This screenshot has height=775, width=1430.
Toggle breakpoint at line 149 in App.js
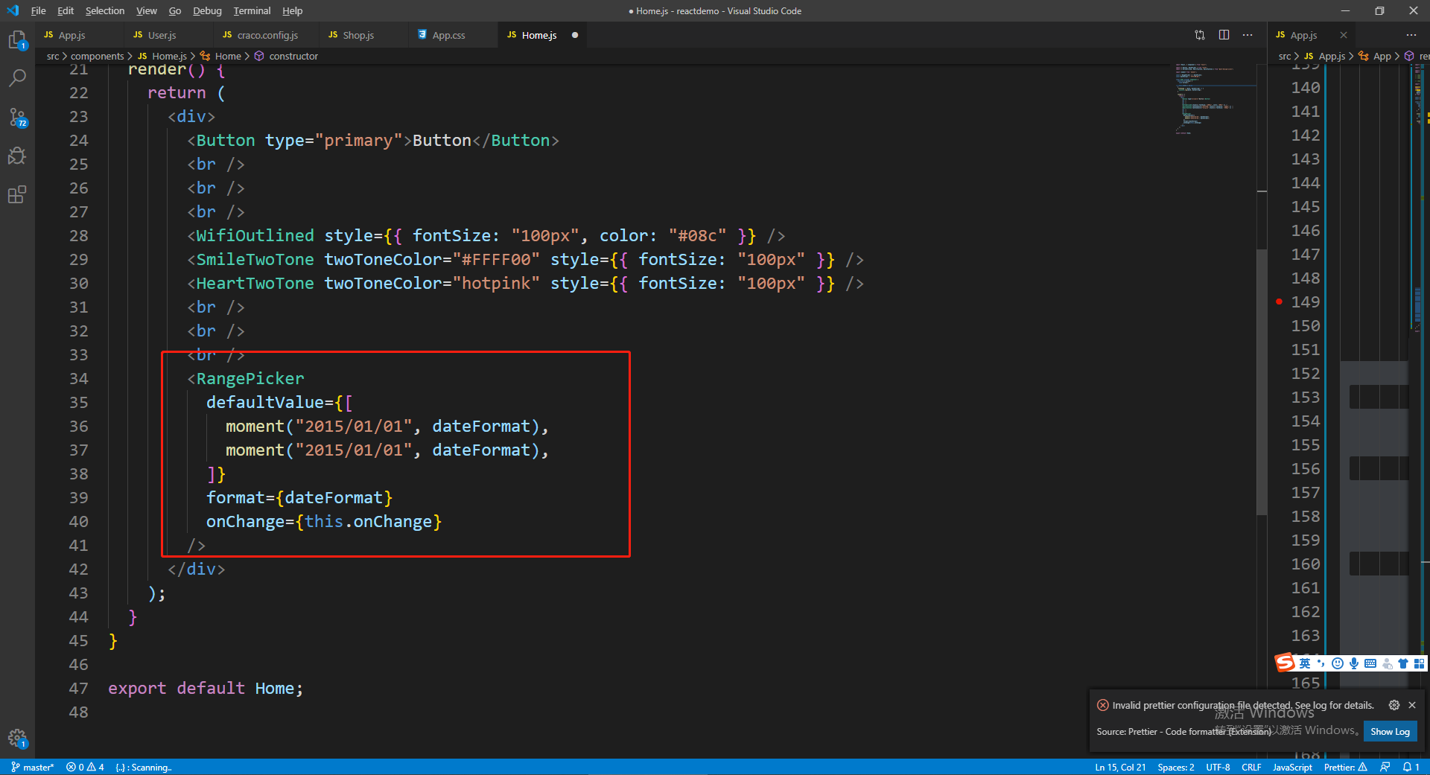(x=1279, y=302)
